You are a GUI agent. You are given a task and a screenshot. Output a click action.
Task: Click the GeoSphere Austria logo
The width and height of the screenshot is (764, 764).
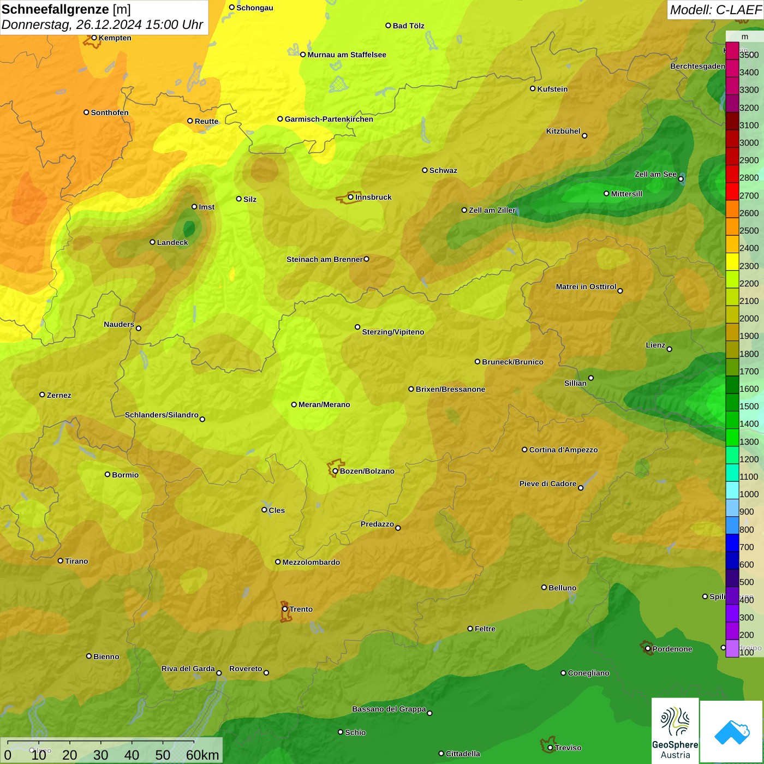(675, 731)
